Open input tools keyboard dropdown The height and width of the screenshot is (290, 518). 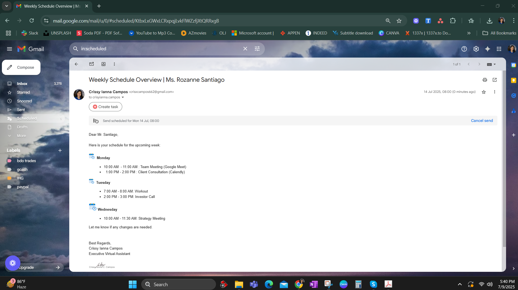tap(494, 64)
